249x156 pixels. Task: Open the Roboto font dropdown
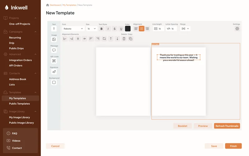(73, 29)
